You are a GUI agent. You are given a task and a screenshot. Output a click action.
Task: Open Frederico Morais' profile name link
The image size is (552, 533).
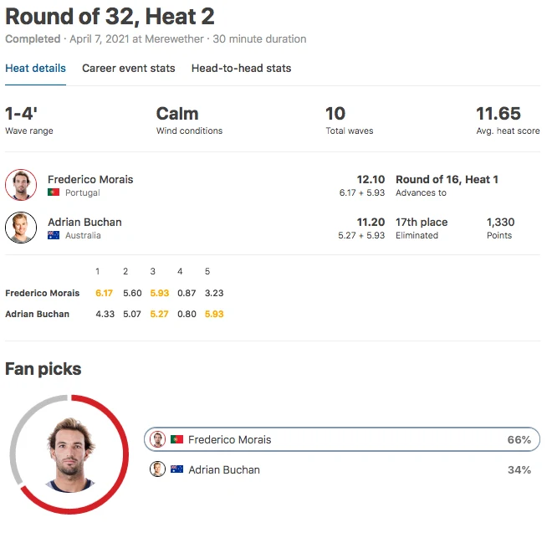(90, 179)
